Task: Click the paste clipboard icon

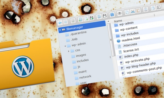Action: click(138, 11)
